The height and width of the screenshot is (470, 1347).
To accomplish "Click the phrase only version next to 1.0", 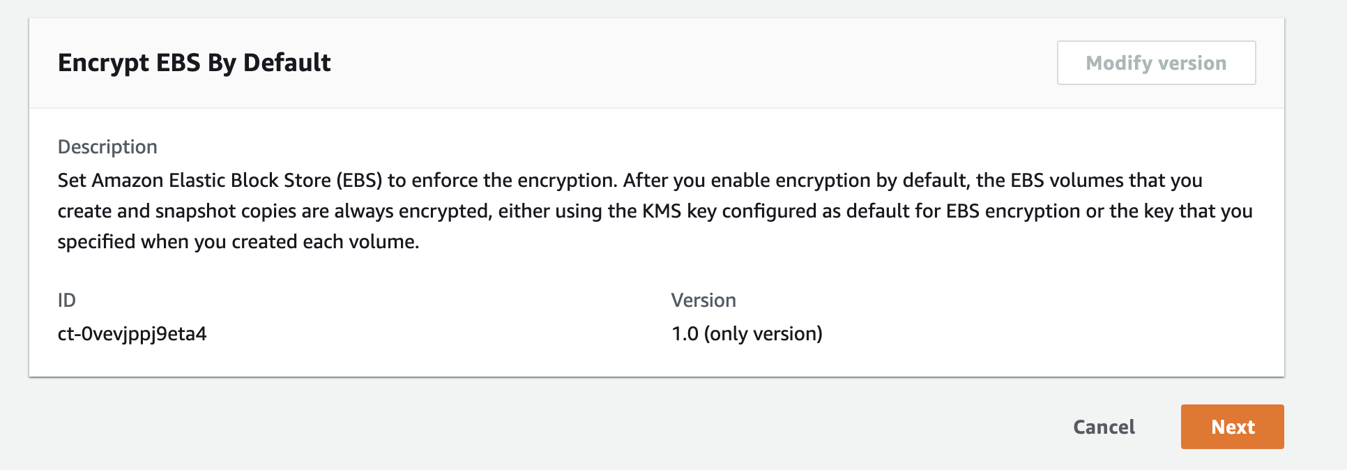I will point(763,333).
